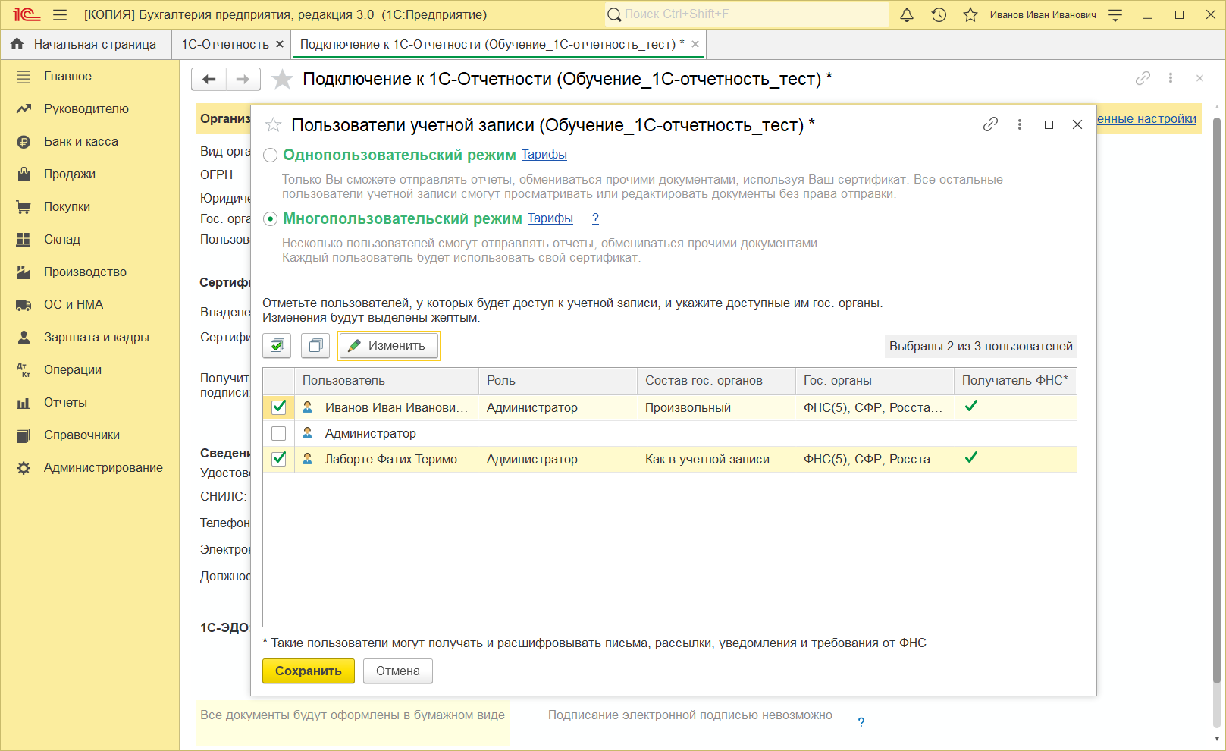Copy link icon of the connection page

1143,78
